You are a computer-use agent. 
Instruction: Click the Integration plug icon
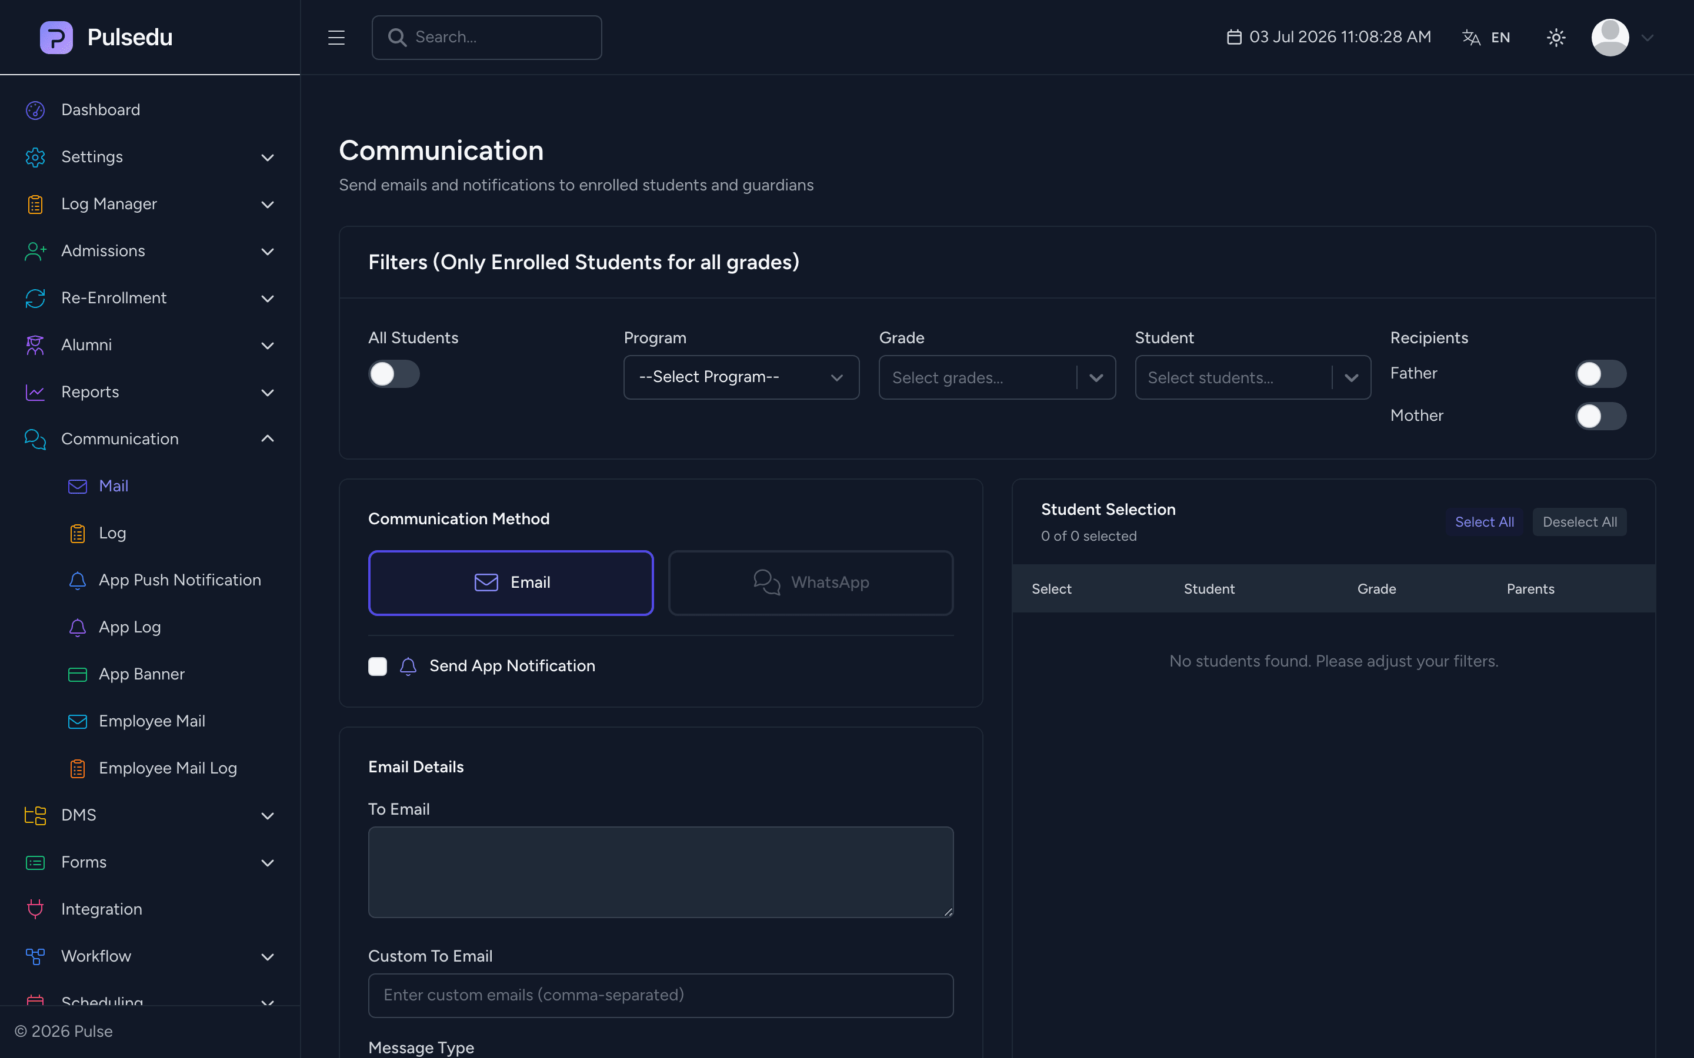click(35, 909)
